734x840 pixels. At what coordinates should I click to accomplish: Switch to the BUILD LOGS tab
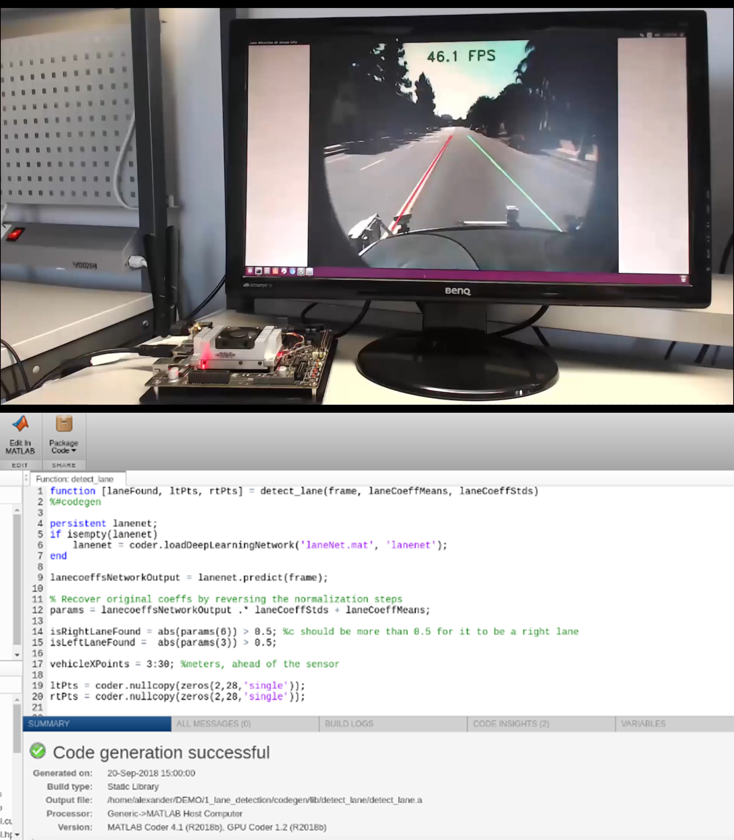pos(349,724)
